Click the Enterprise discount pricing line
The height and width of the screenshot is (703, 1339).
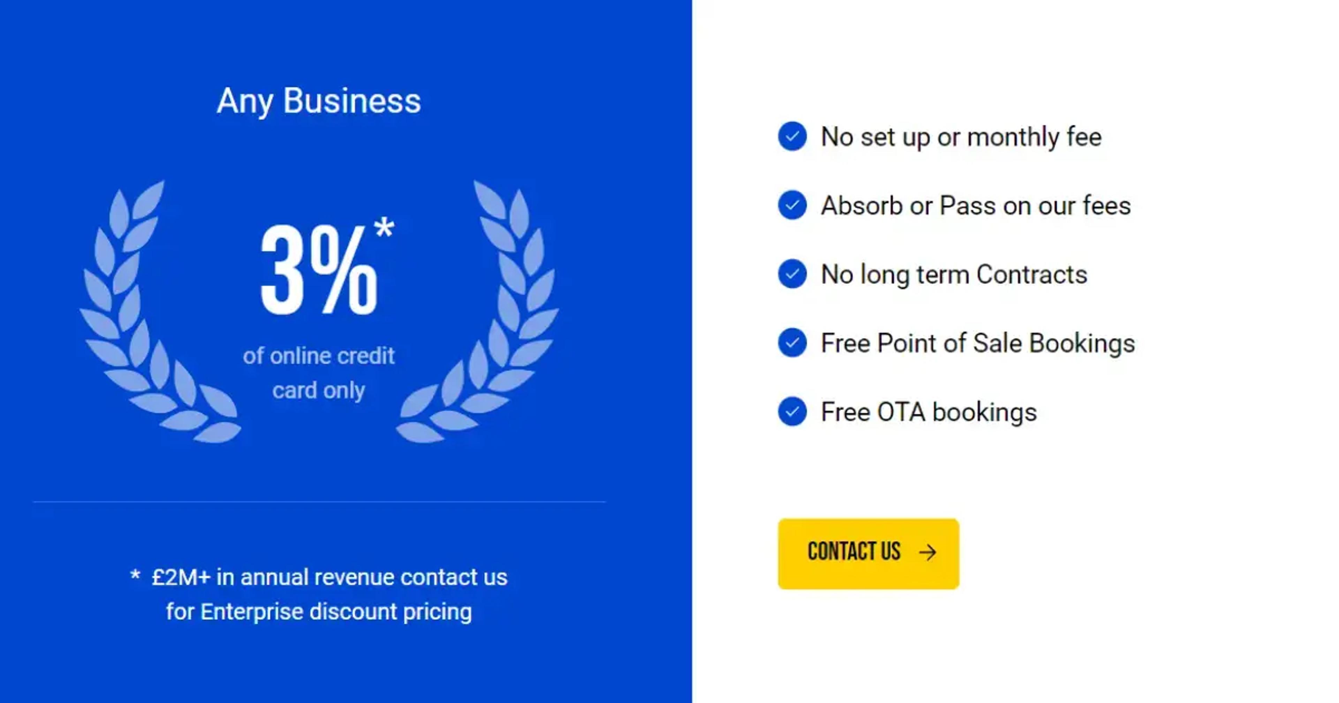[x=319, y=612]
